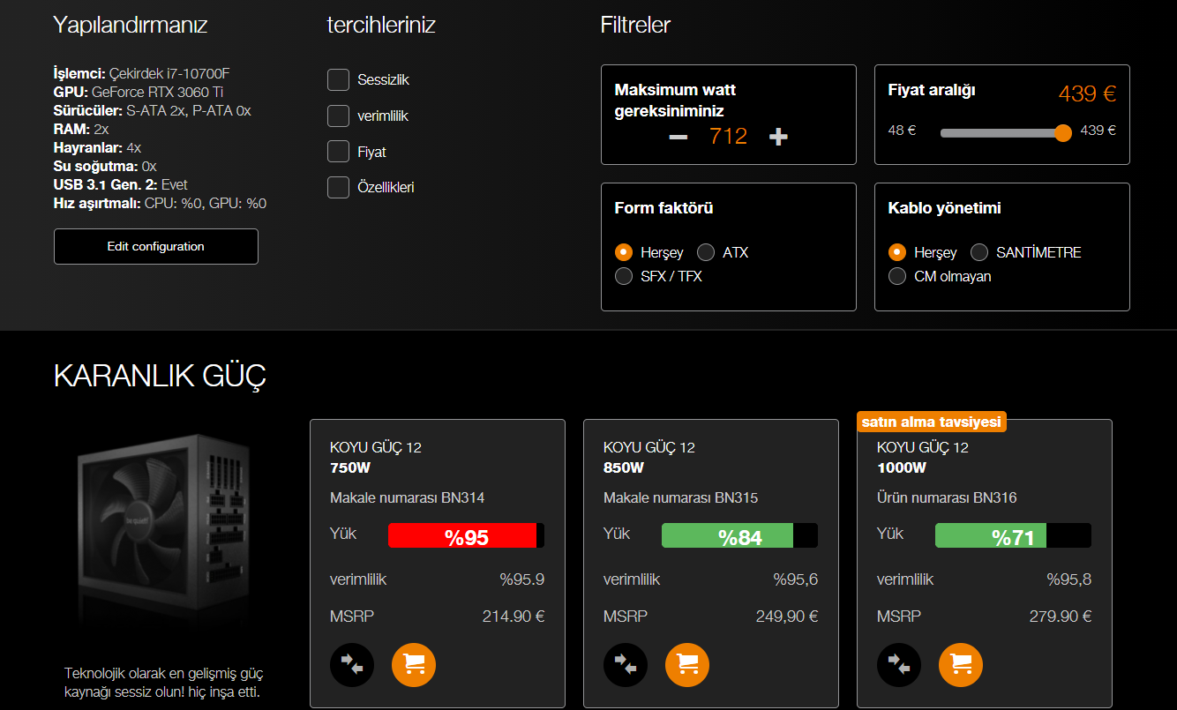Image resolution: width=1177 pixels, height=710 pixels.
Task: Click the MSRP price 279.90 €
Action: pyautogui.click(x=1061, y=617)
